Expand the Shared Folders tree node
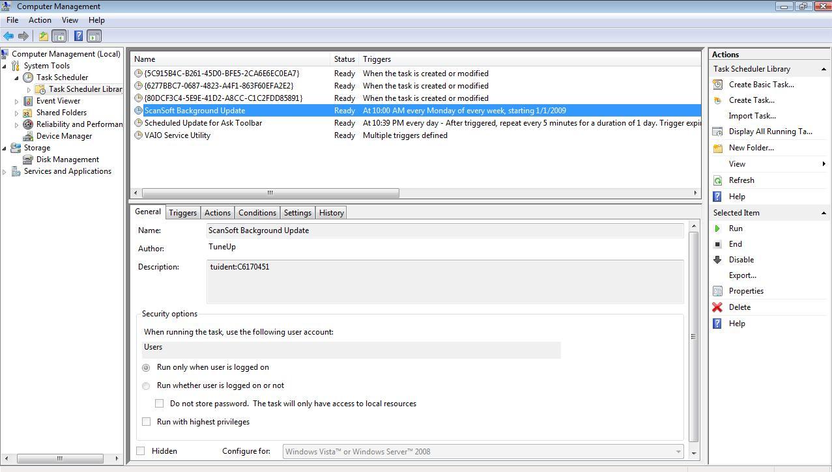Screen dimensions: 832x472 click(x=17, y=113)
